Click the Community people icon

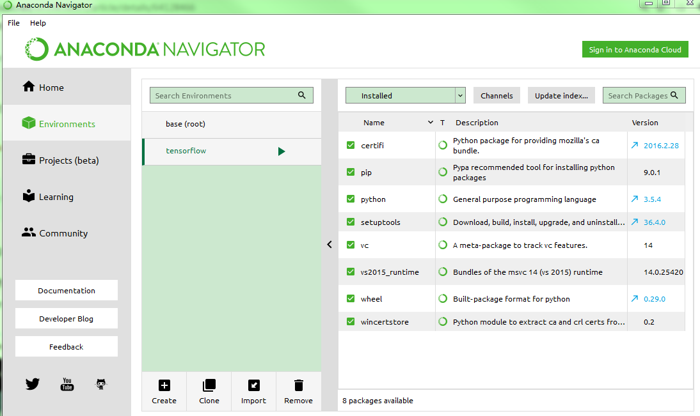point(29,232)
